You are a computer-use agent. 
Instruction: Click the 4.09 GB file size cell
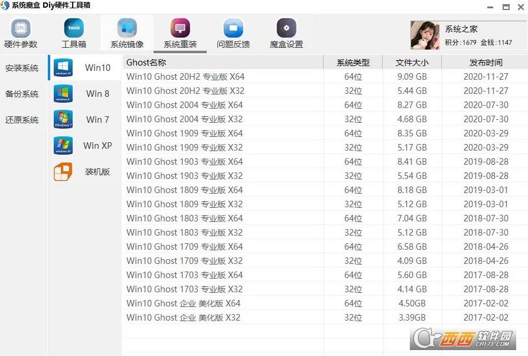[x=412, y=261]
